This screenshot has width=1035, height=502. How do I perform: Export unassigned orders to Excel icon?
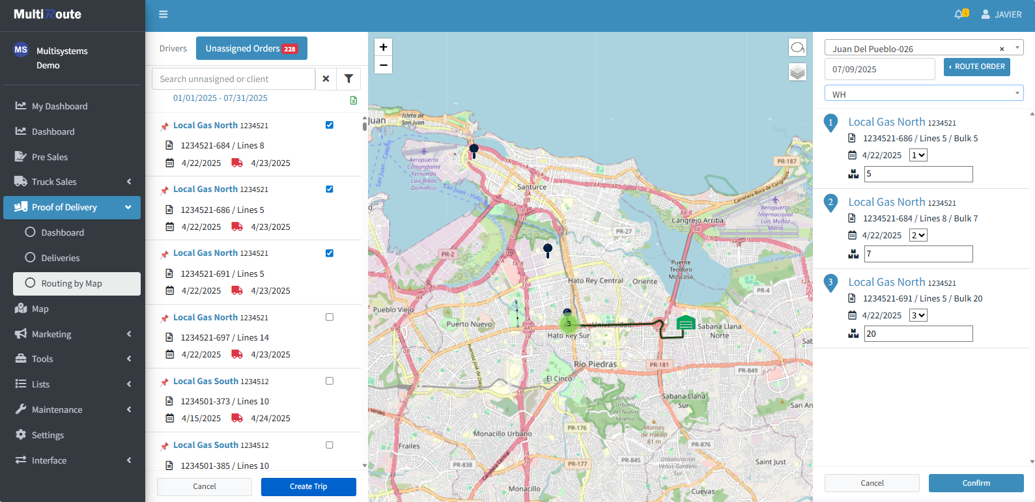[354, 100]
